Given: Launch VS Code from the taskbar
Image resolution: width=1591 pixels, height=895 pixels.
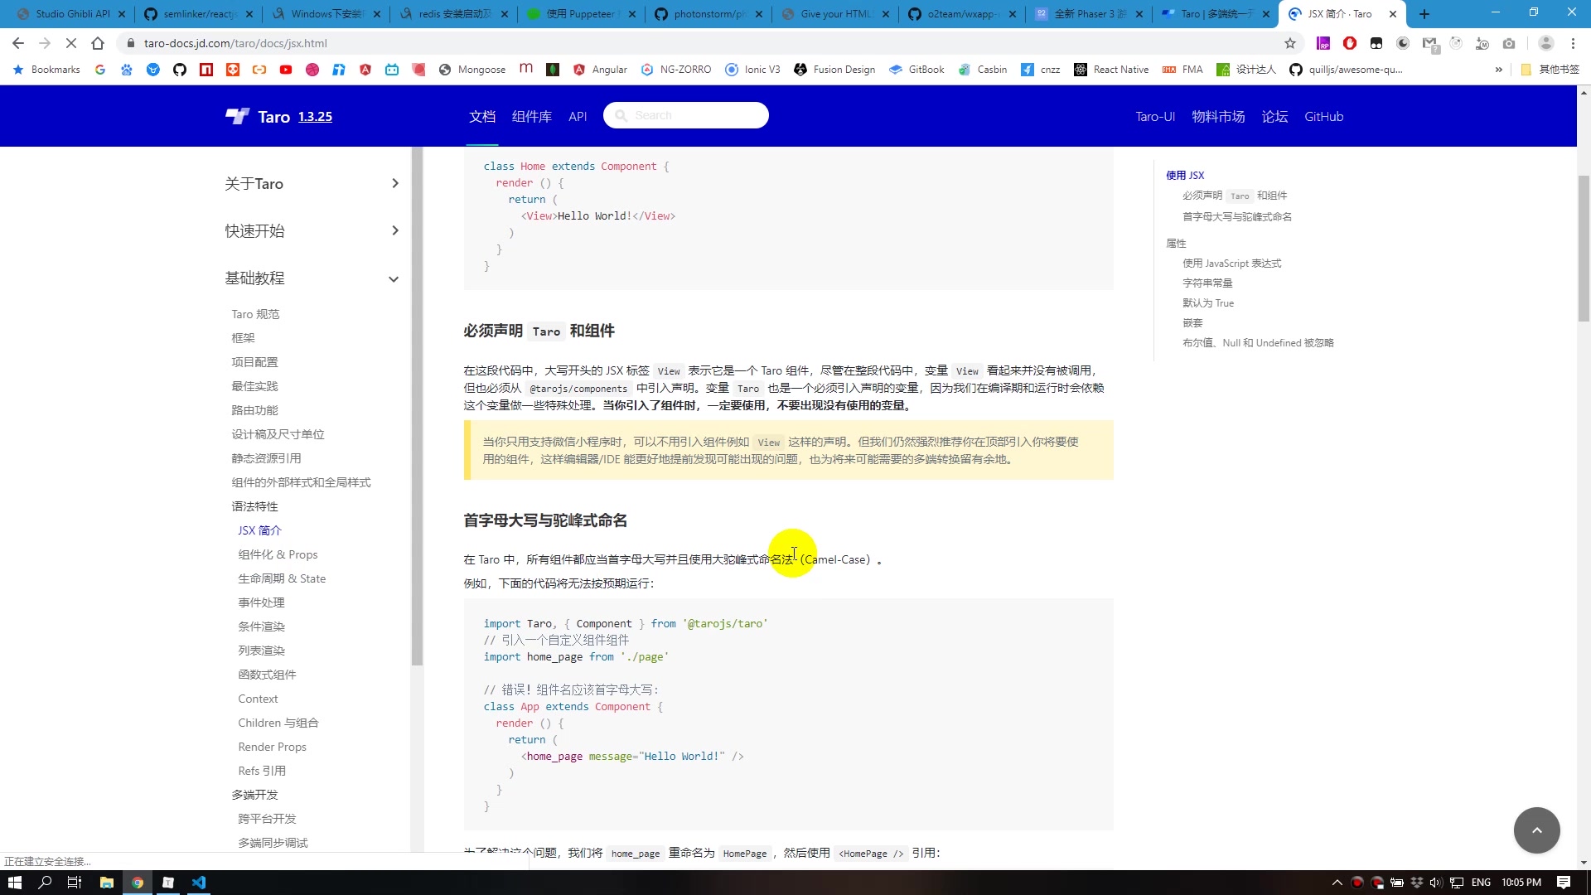Looking at the screenshot, I should click(x=199, y=882).
